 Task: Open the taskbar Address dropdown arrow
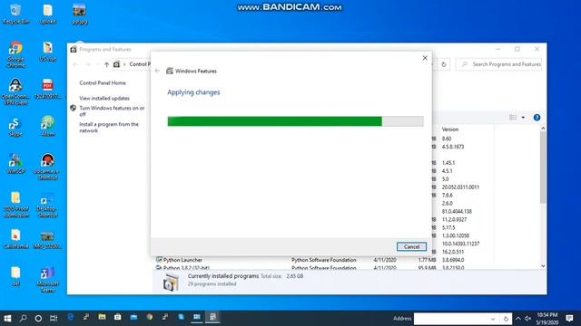[493, 319]
